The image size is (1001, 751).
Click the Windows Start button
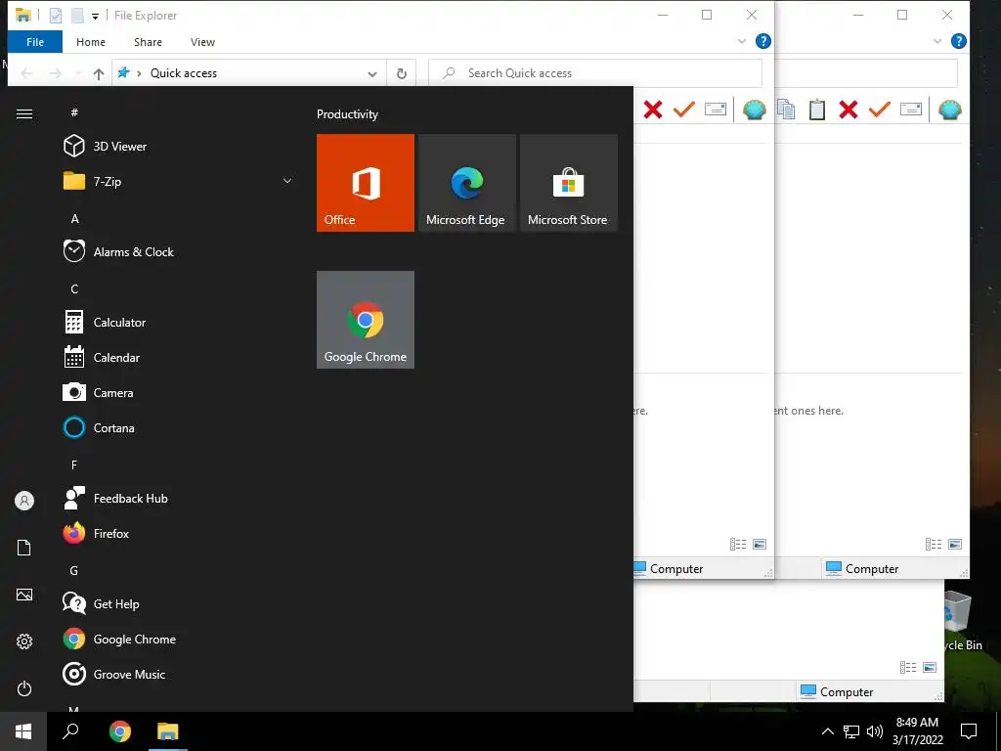23,731
